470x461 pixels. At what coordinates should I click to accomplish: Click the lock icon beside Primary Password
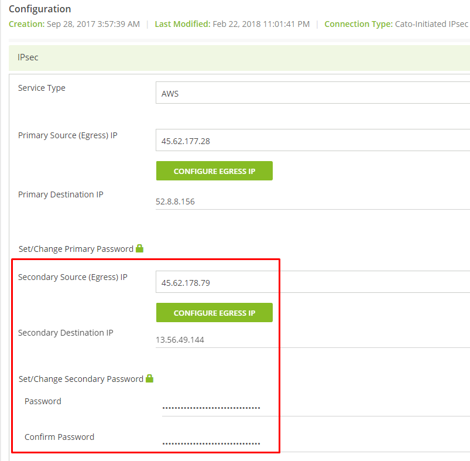140,248
